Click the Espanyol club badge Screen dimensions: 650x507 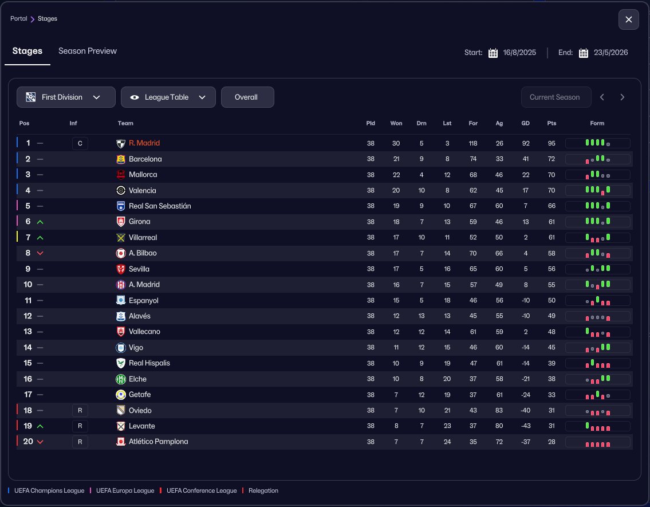point(121,301)
